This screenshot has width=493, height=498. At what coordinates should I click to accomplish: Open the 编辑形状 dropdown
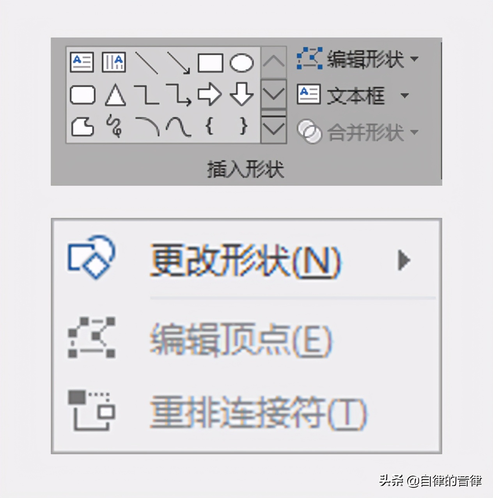coord(357,59)
